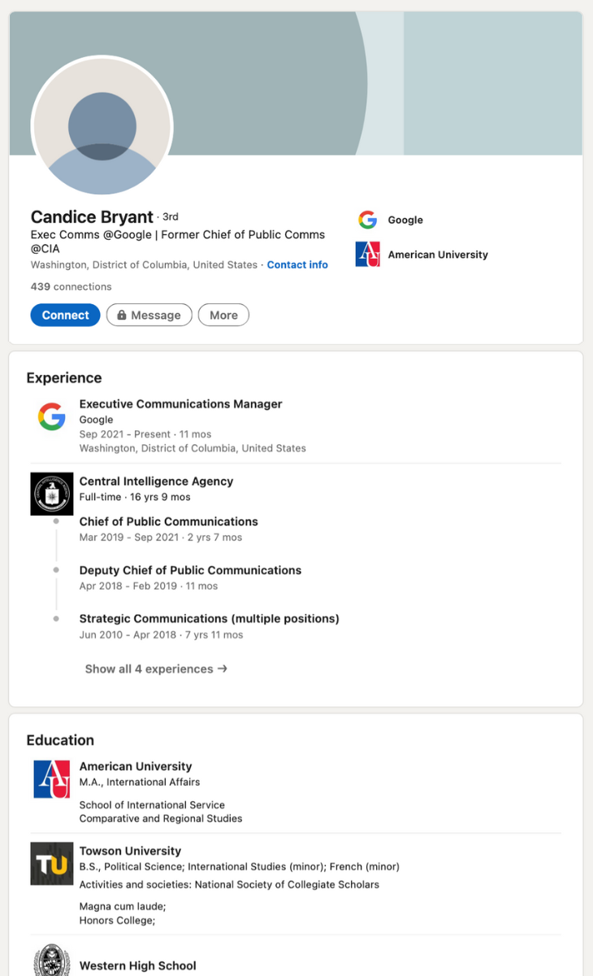
Task: Open Central Intelligence Agency company entry
Action: tap(156, 481)
